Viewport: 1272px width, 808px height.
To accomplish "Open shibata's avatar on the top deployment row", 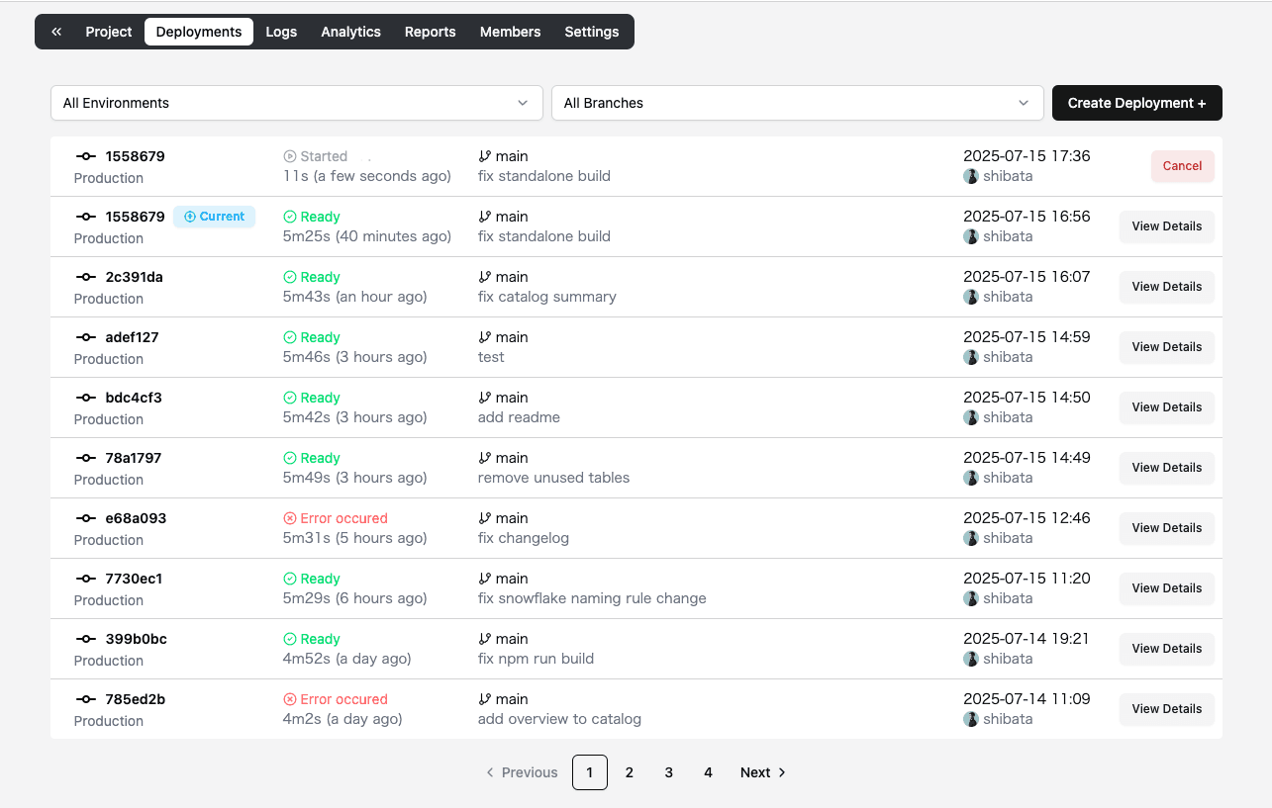I will click(971, 176).
